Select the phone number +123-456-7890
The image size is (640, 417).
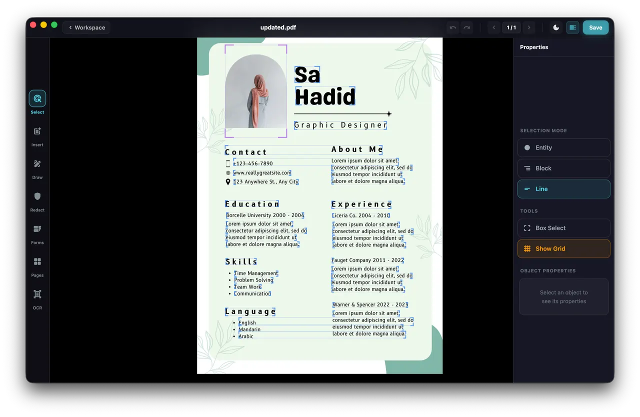[x=253, y=163]
